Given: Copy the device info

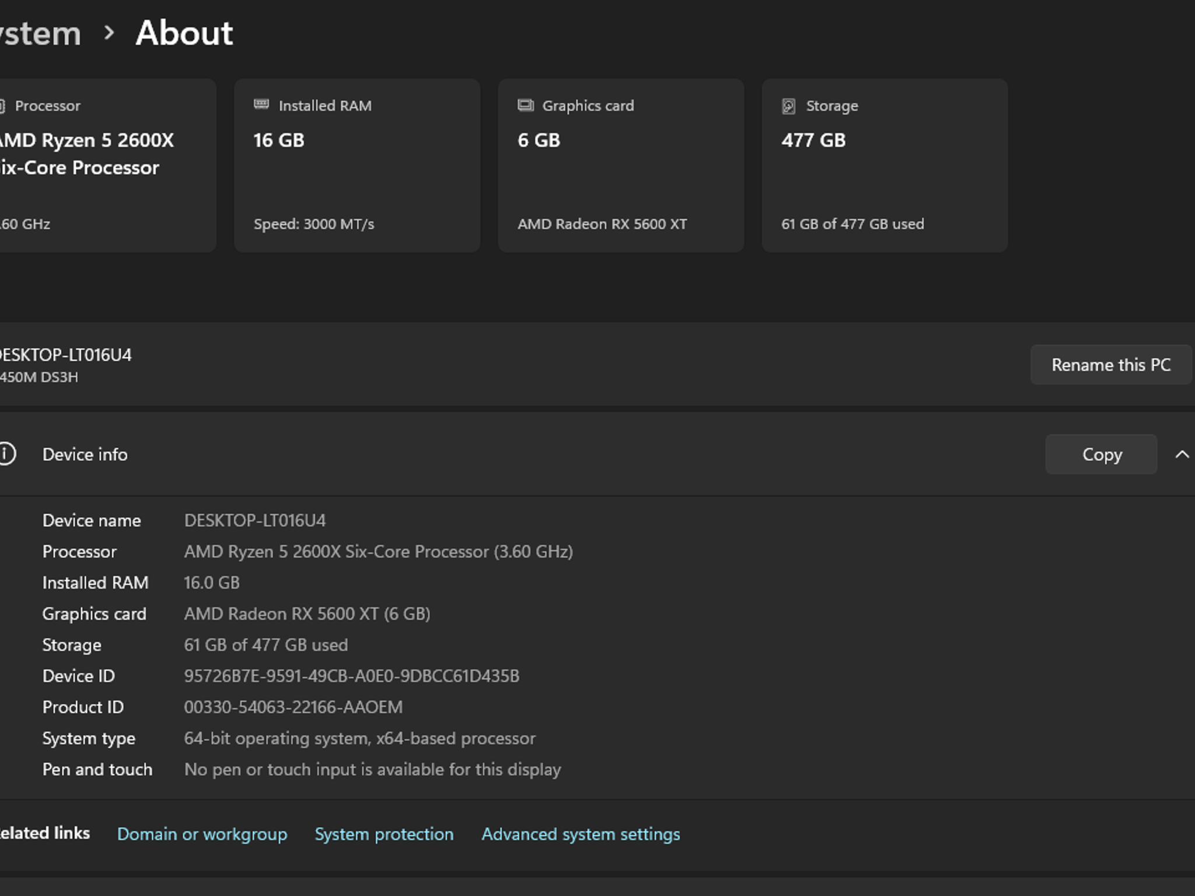Looking at the screenshot, I should click(x=1101, y=454).
